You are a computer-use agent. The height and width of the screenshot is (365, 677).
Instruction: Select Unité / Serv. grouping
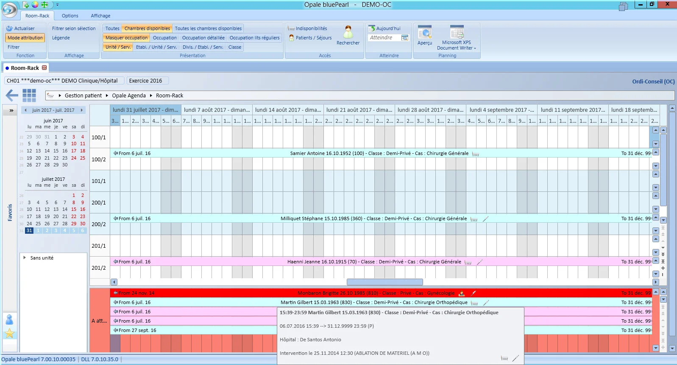(x=118, y=47)
